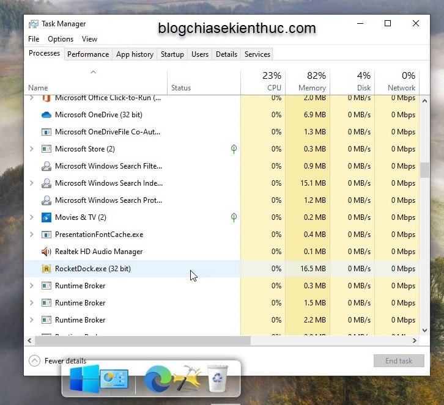Expand the Runtime Broker 2.2 MB group
The image size is (444, 405).
(x=32, y=320)
